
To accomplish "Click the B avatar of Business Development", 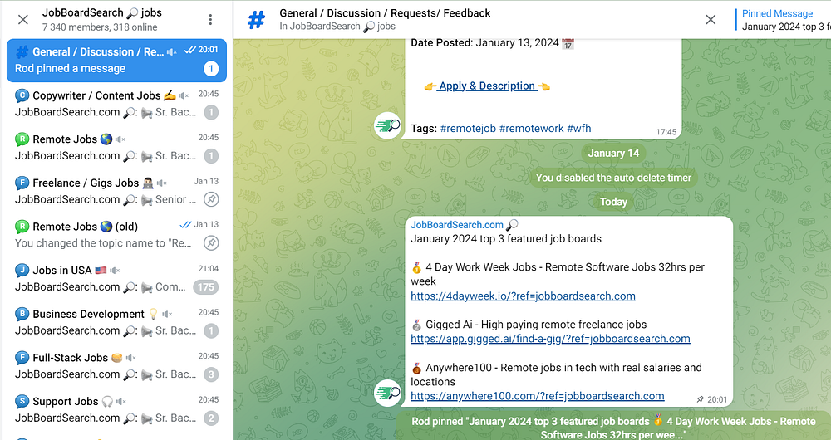I will 22,314.
